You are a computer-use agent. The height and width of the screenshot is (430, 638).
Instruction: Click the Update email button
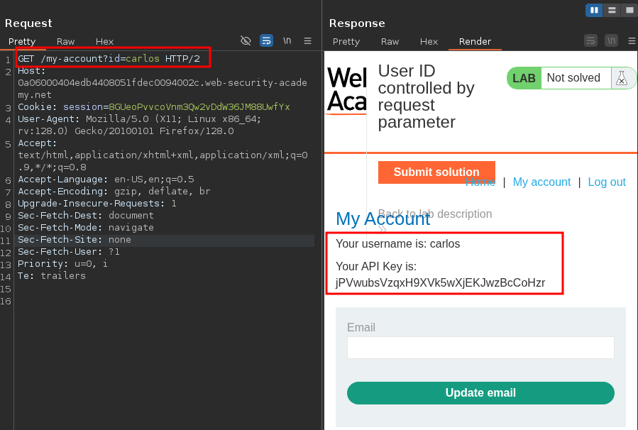coord(480,393)
